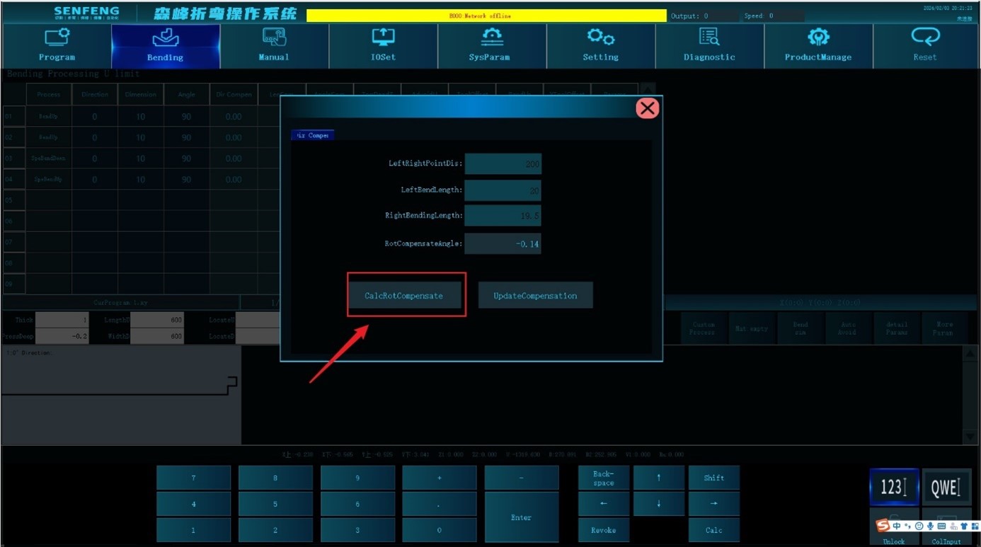This screenshot has height=547, width=981.
Task: Click the up arrow key
Action: 659,478
